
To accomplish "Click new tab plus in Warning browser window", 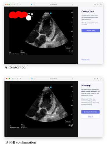I will 97,79.
